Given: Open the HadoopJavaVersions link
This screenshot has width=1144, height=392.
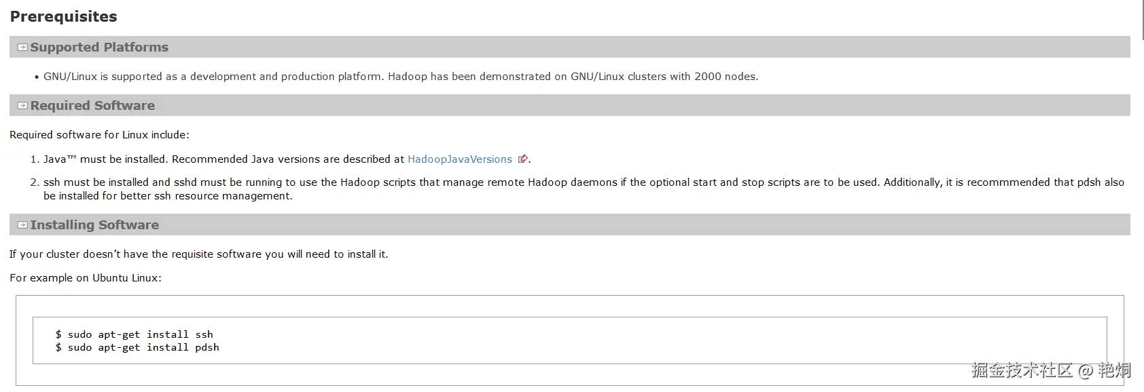Looking at the screenshot, I should click(x=459, y=159).
